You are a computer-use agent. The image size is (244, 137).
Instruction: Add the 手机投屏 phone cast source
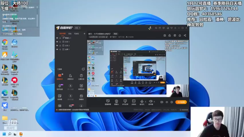tap(125, 102)
